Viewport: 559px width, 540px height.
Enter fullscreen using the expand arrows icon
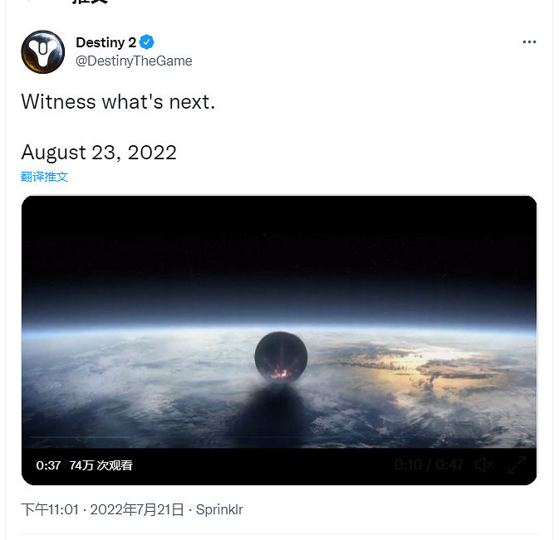[517, 465]
